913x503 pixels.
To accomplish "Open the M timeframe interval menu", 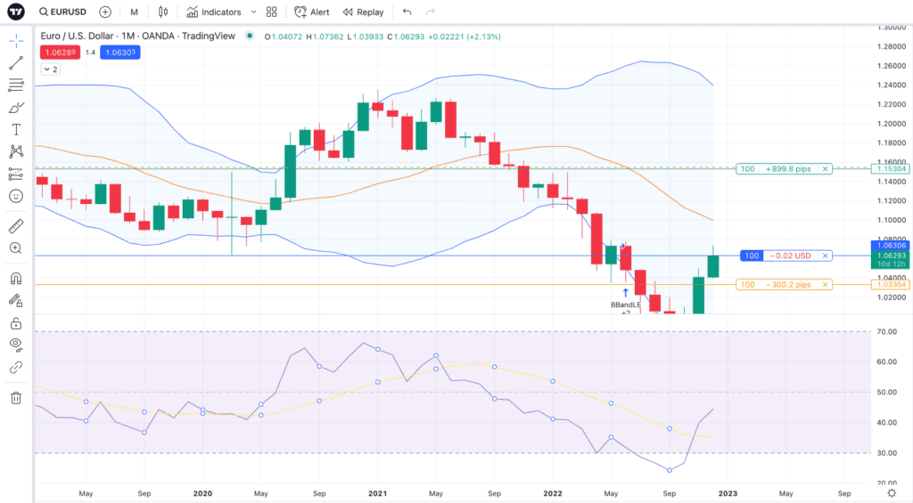I will pyautogui.click(x=134, y=12).
